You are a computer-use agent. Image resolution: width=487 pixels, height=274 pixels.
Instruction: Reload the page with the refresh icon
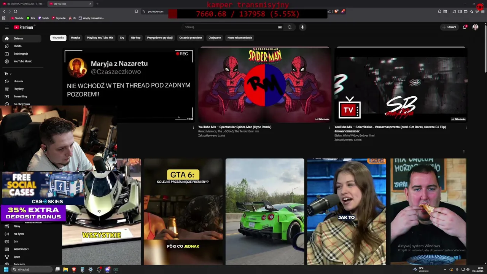coord(15,11)
